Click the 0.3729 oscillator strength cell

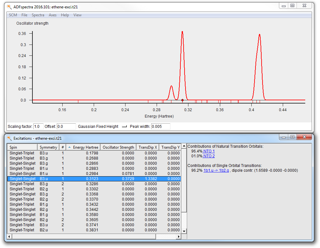point(128,179)
